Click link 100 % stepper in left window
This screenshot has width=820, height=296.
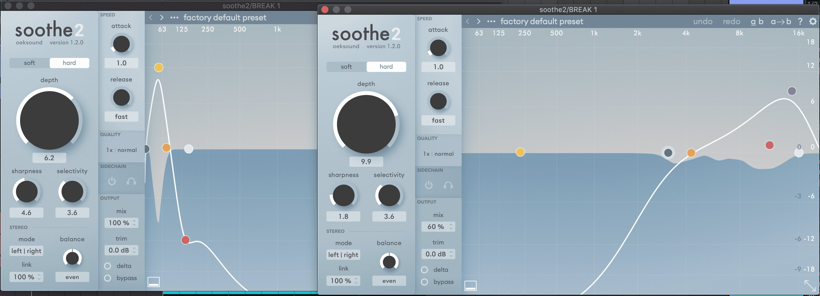click(39, 277)
